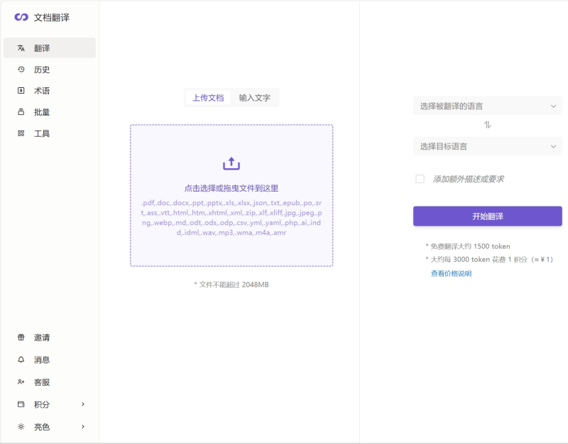Screen dimensions: 568x444
Task: Click the 文档翻译 logo icon
Action: [21, 17]
